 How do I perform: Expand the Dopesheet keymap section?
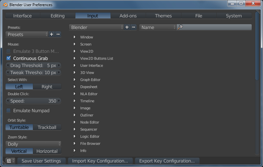[x=74, y=87]
